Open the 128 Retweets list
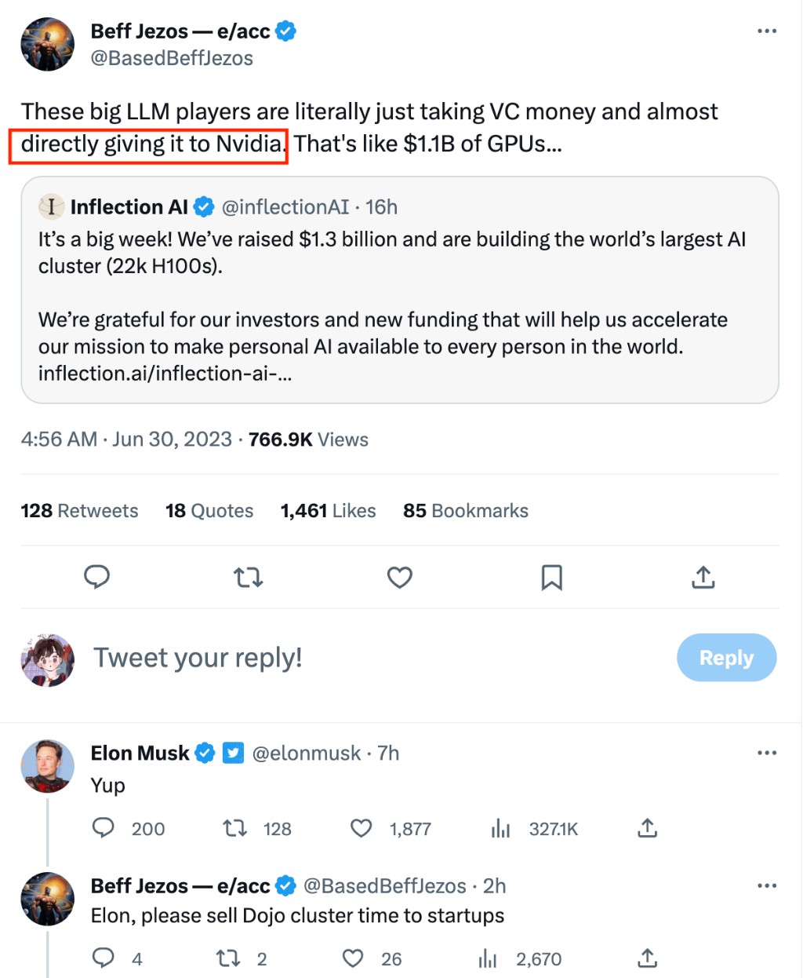 coord(79,511)
